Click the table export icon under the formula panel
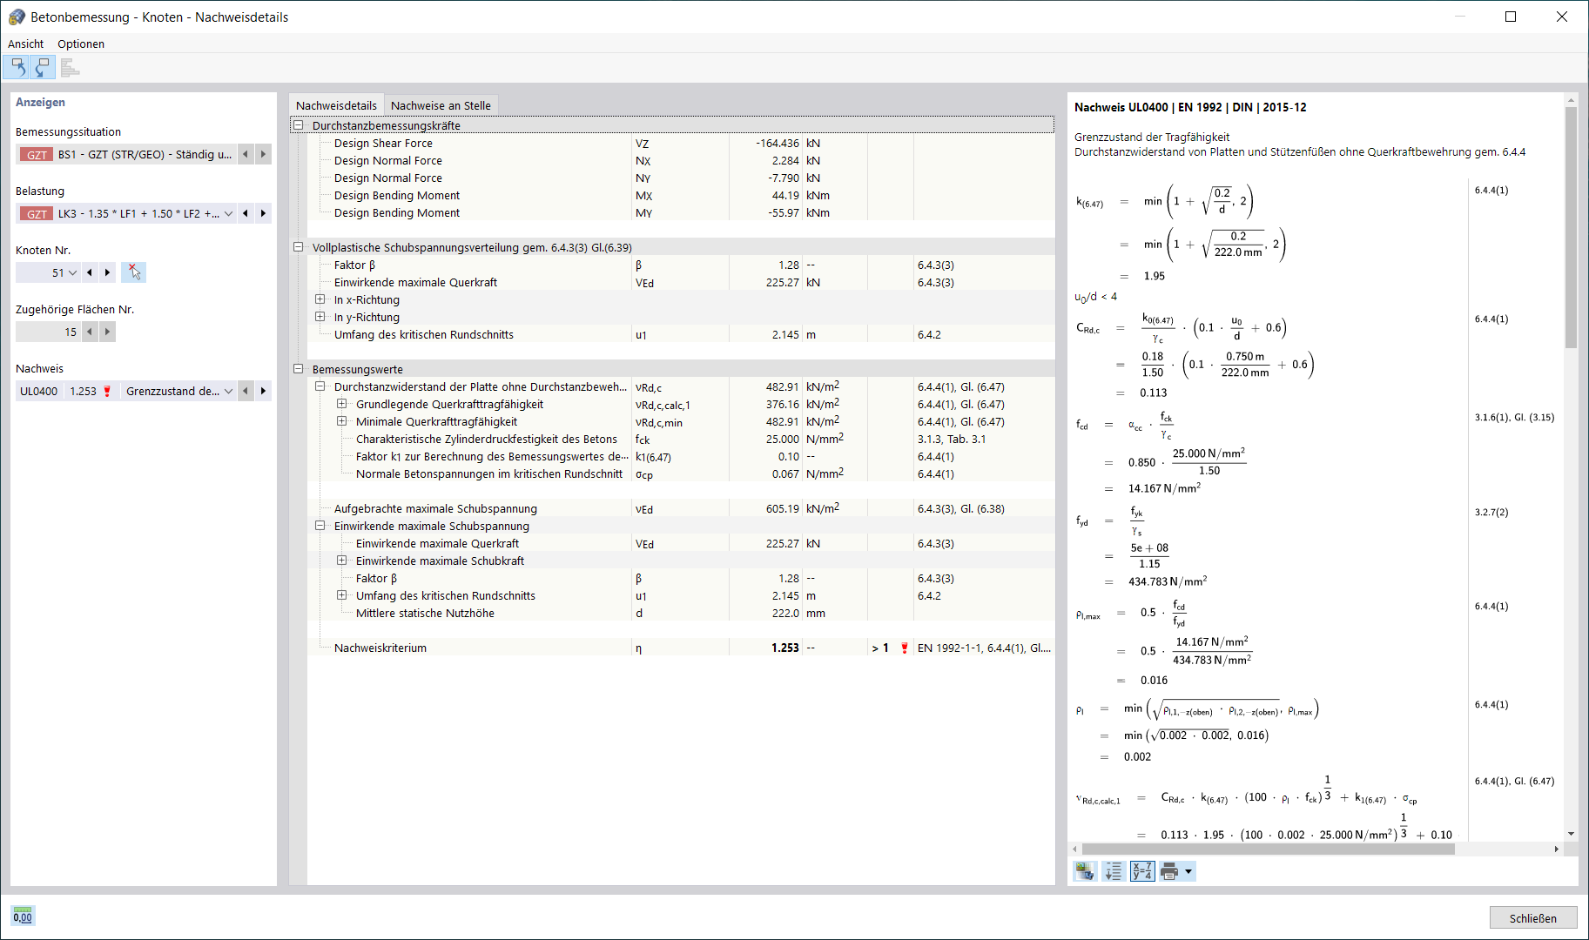 coord(1085,871)
